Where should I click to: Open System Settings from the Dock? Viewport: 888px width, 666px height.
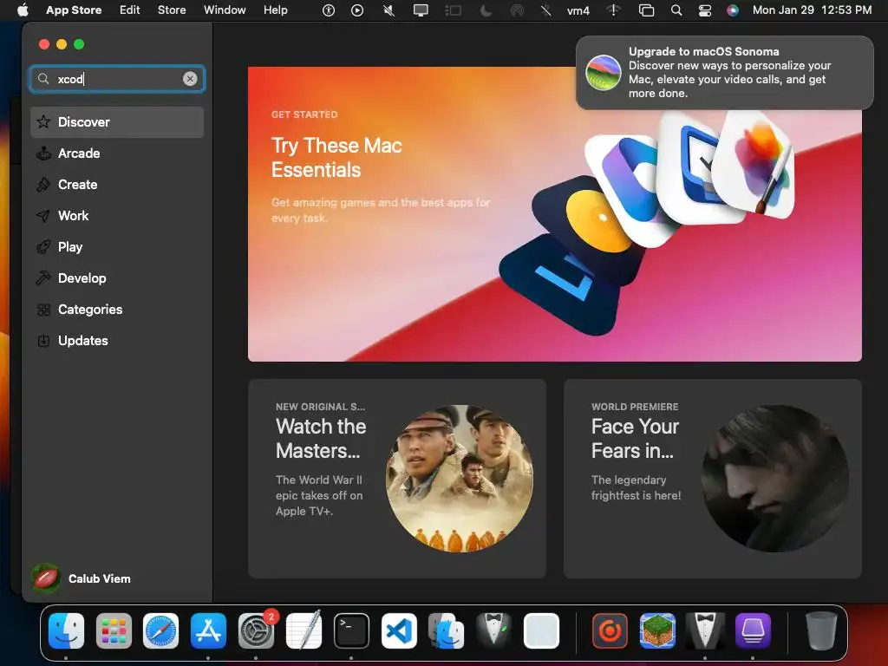tap(256, 631)
